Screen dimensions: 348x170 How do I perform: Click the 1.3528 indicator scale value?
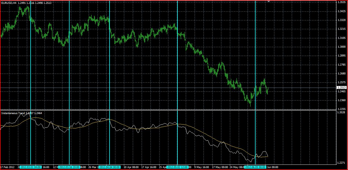(342, 112)
